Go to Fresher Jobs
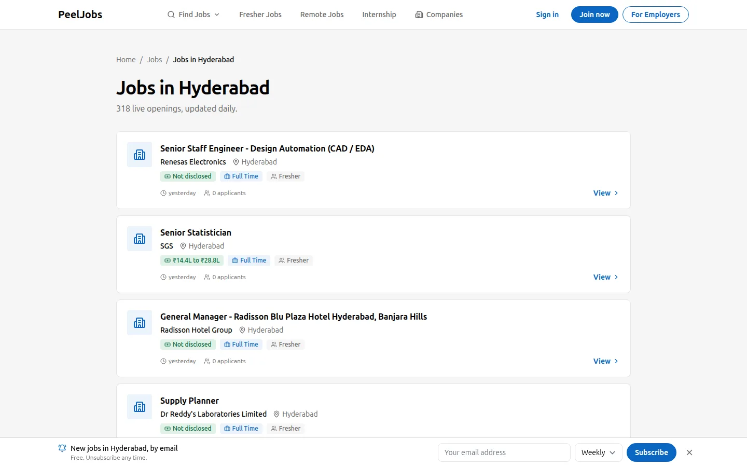 260,15
